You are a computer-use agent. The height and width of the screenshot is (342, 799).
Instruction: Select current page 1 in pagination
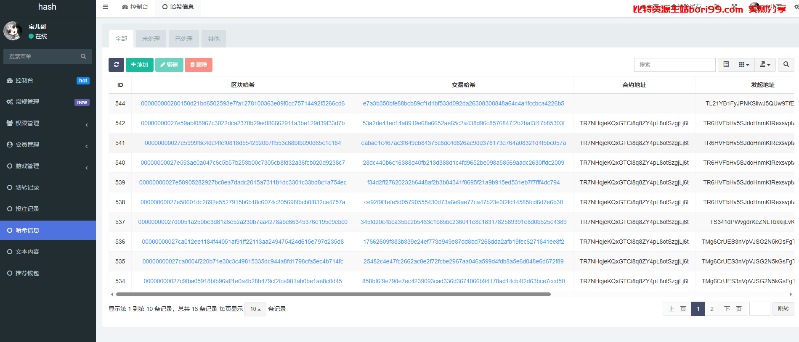[698, 309]
